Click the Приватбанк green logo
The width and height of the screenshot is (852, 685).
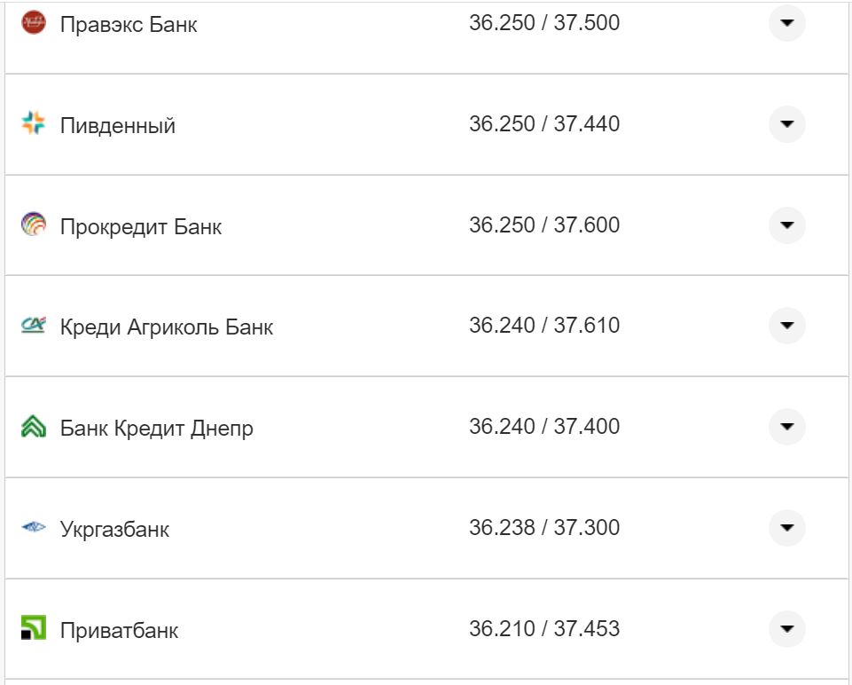[x=34, y=627]
